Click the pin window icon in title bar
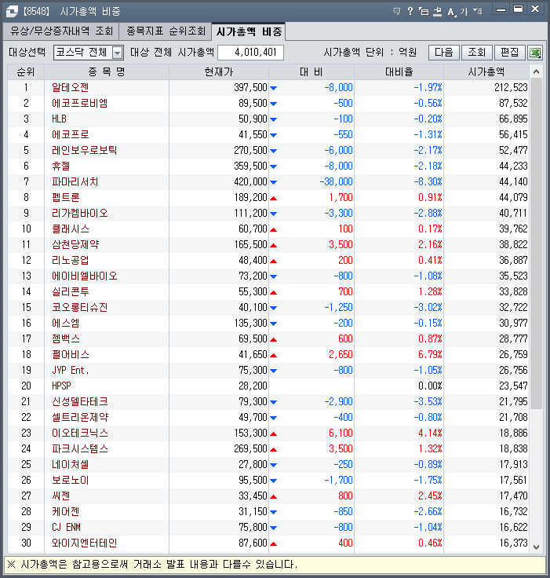The height and width of the screenshot is (578, 550). 437,11
